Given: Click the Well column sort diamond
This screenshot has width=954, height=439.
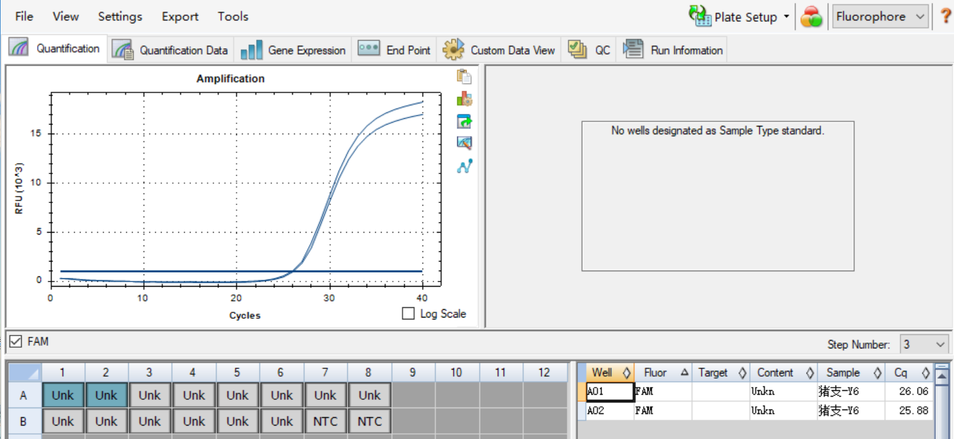Looking at the screenshot, I should tap(627, 373).
